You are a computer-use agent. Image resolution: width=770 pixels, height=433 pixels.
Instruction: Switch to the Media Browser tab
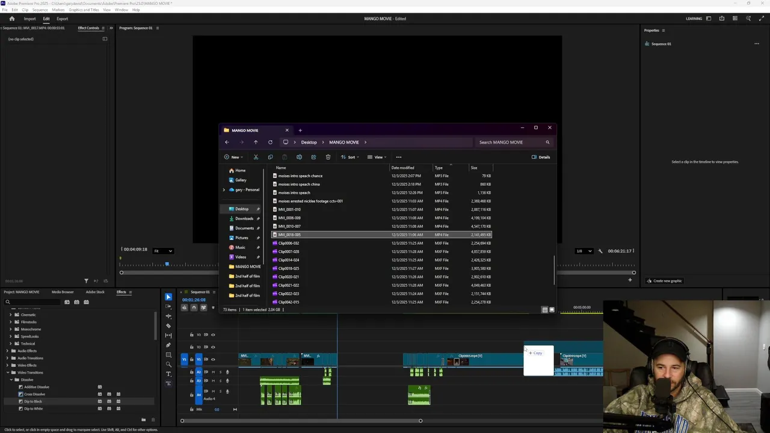point(63,292)
